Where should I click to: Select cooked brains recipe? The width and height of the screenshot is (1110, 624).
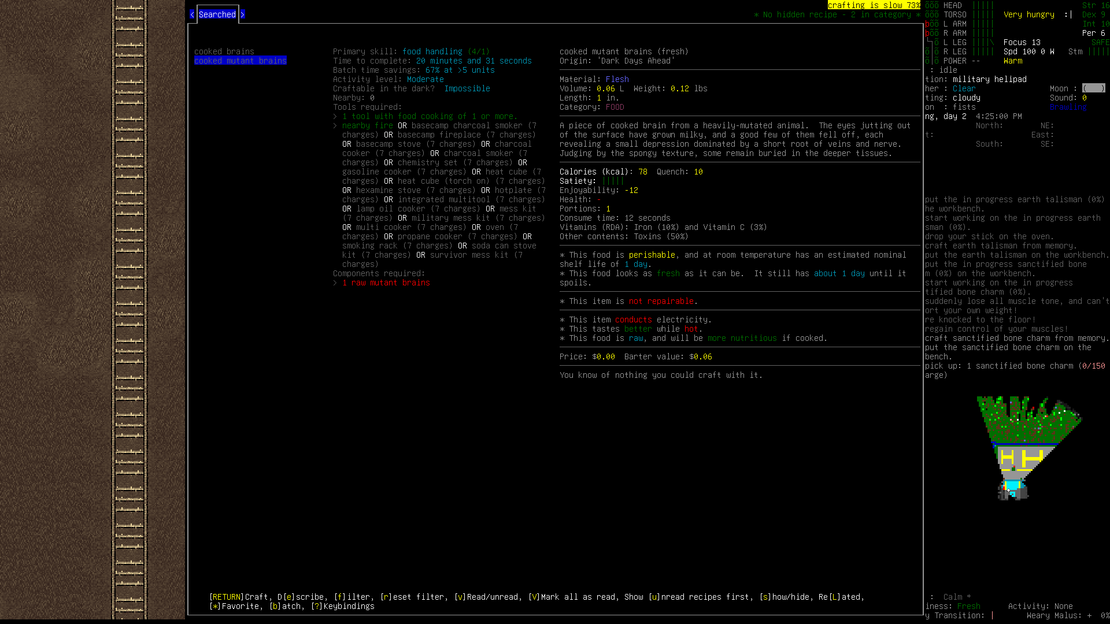coord(224,51)
